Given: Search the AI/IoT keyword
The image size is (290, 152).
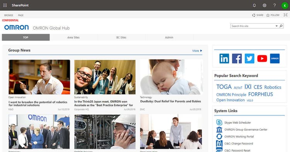Looking at the screenshot, I should click(238, 88).
